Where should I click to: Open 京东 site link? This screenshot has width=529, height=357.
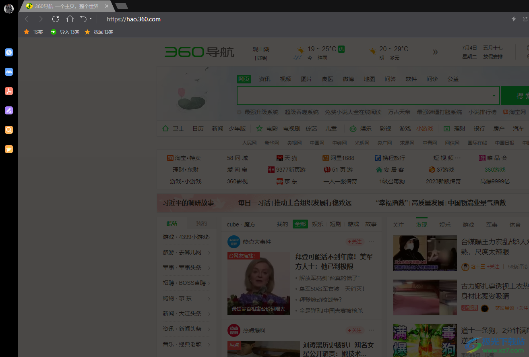[287, 181]
